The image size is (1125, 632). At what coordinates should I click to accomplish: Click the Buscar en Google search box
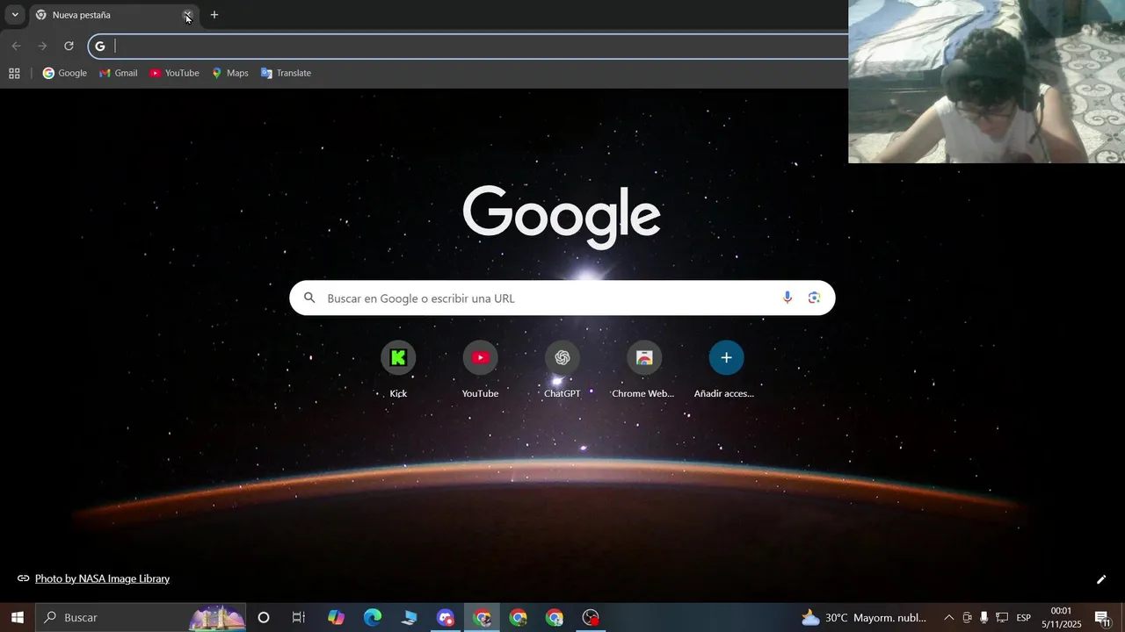562,298
